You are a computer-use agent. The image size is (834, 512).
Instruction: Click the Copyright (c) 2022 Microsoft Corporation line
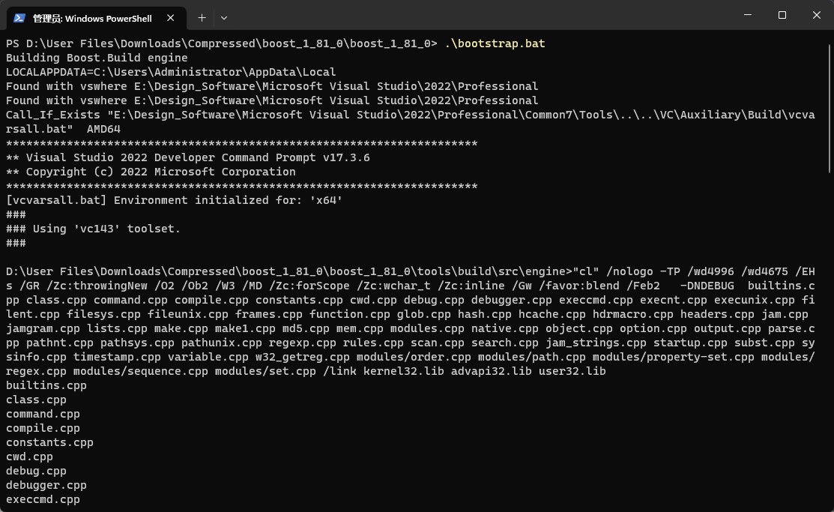(x=151, y=172)
